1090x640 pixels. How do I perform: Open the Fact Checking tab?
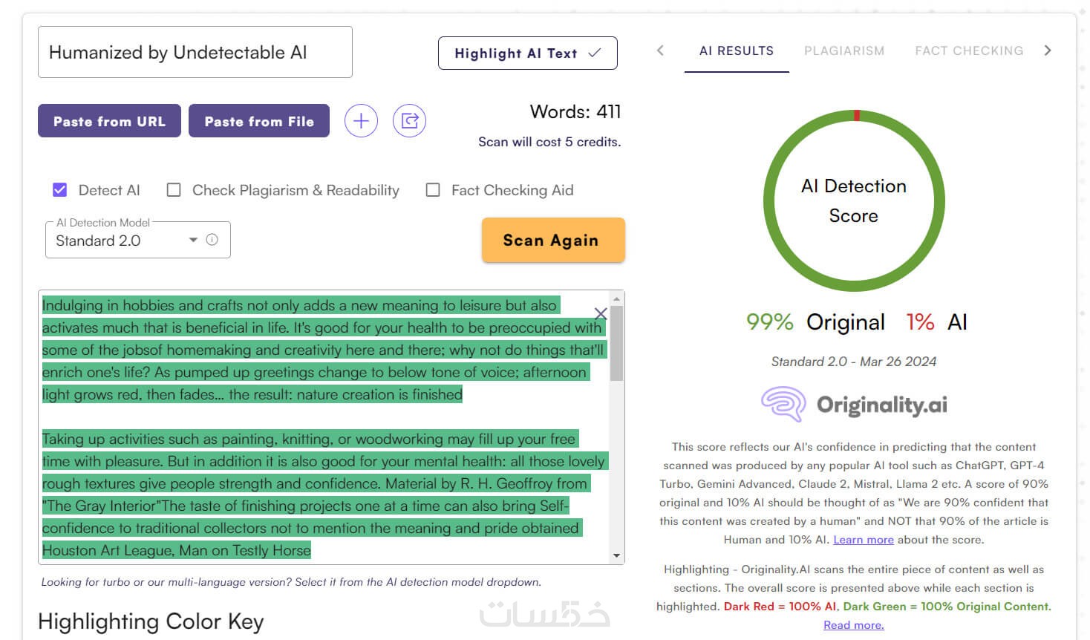coord(969,50)
